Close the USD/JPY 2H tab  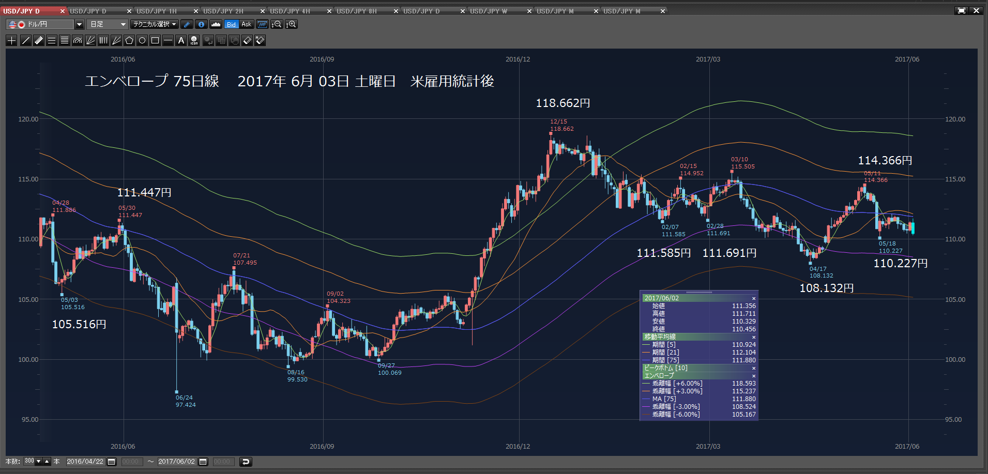click(263, 11)
